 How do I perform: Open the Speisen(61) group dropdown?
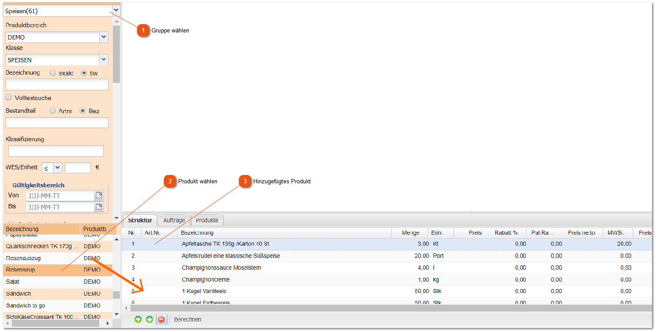coord(116,11)
